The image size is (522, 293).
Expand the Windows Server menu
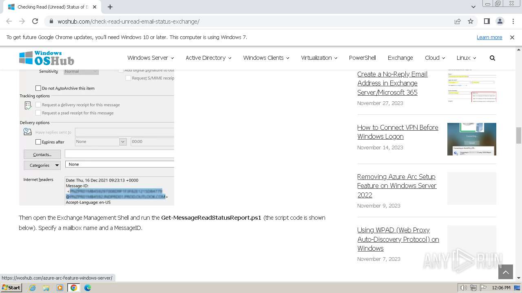click(x=150, y=58)
